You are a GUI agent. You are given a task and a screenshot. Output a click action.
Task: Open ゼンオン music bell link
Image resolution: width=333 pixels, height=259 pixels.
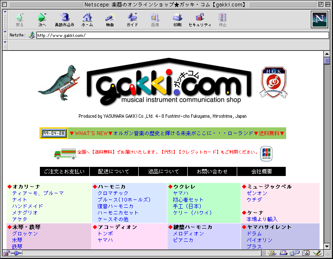[257, 193]
